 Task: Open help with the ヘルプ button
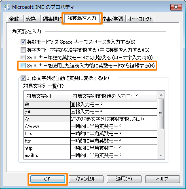point(163,179)
